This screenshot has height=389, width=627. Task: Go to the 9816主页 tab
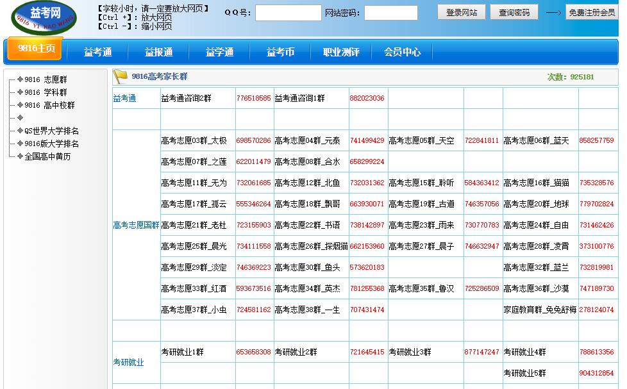click(x=37, y=49)
